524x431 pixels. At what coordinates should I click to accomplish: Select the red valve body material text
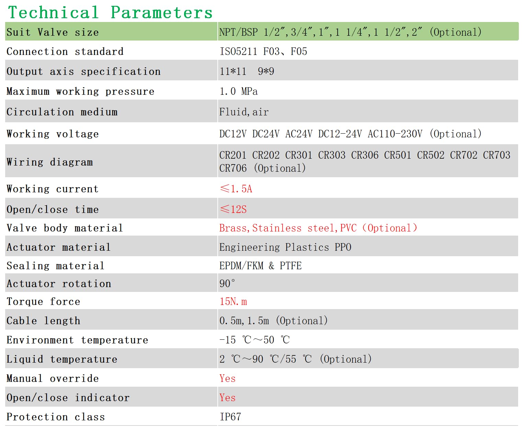pos(318,228)
